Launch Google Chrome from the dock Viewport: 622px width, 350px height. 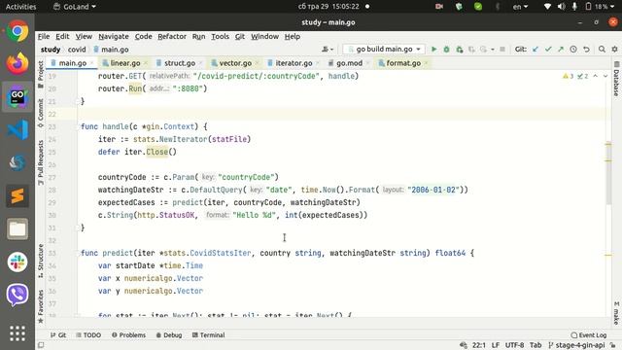tap(17, 31)
